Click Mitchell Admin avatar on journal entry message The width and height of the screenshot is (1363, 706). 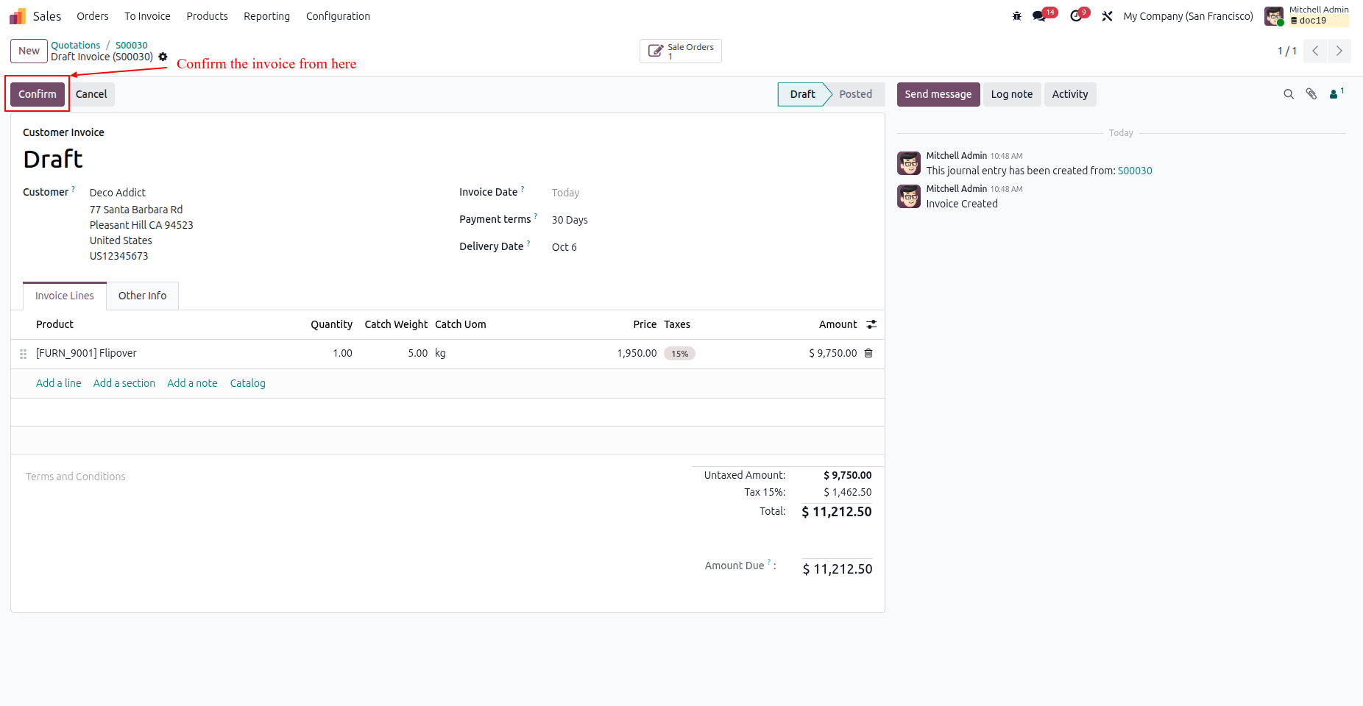[x=909, y=163]
